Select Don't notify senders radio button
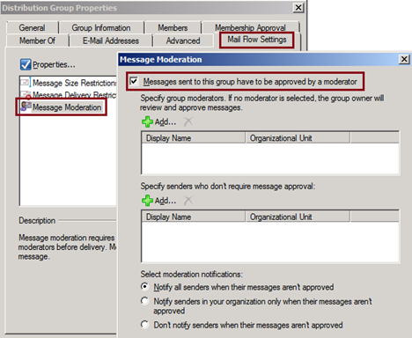The image size is (412, 338). tap(144, 325)
